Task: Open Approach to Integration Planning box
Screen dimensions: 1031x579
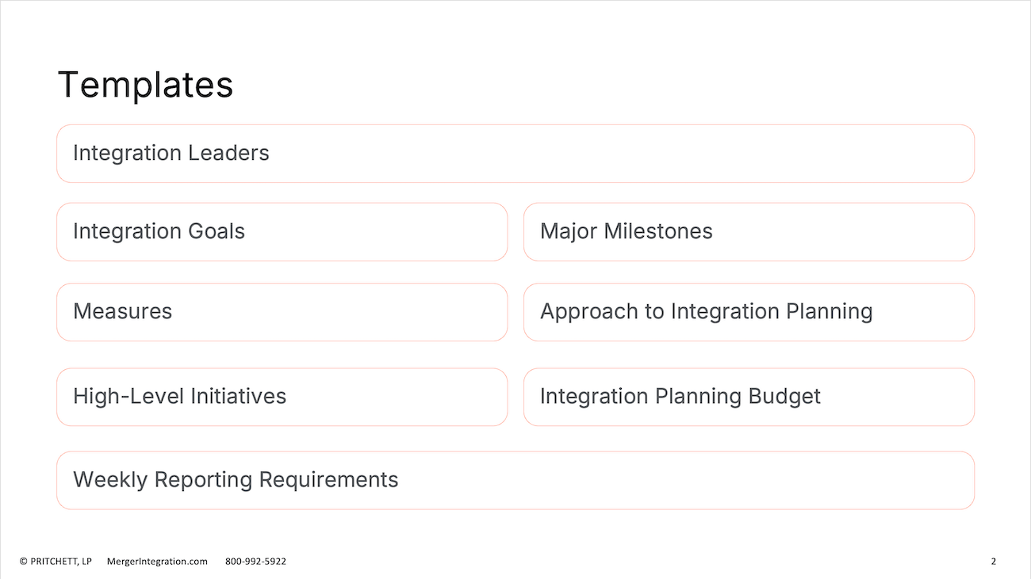Action: [x=749, y=312]
